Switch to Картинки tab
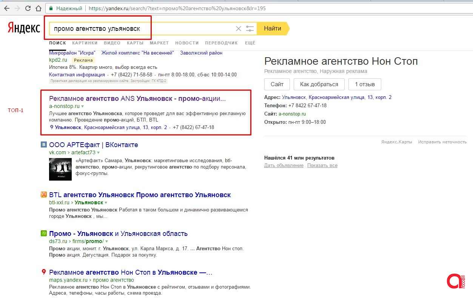Image resolution: width=473 pixels, height=298 pixels. pos(85,43)
